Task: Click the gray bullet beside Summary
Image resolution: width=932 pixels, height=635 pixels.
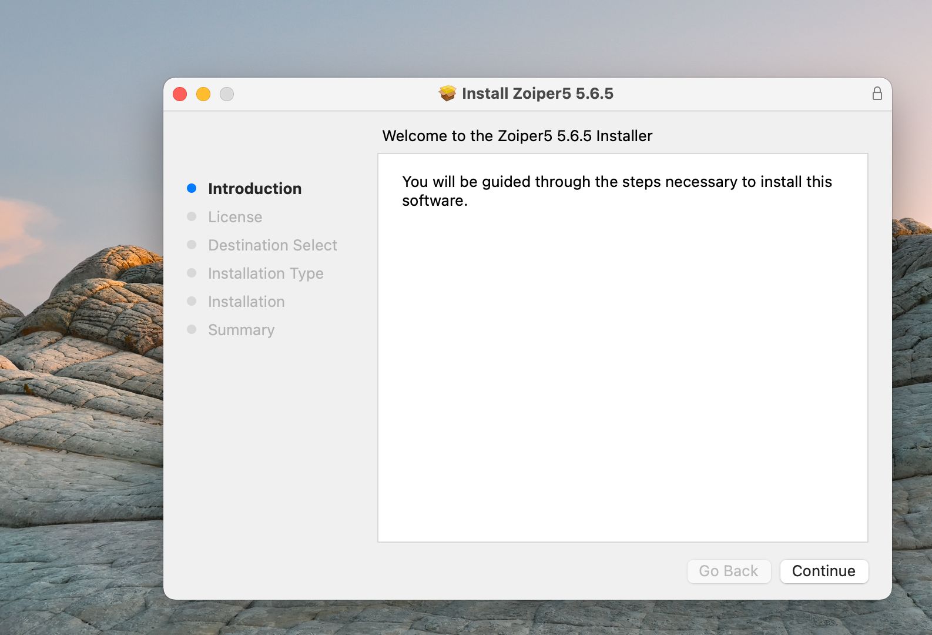Action: click(x=192, y=329)
